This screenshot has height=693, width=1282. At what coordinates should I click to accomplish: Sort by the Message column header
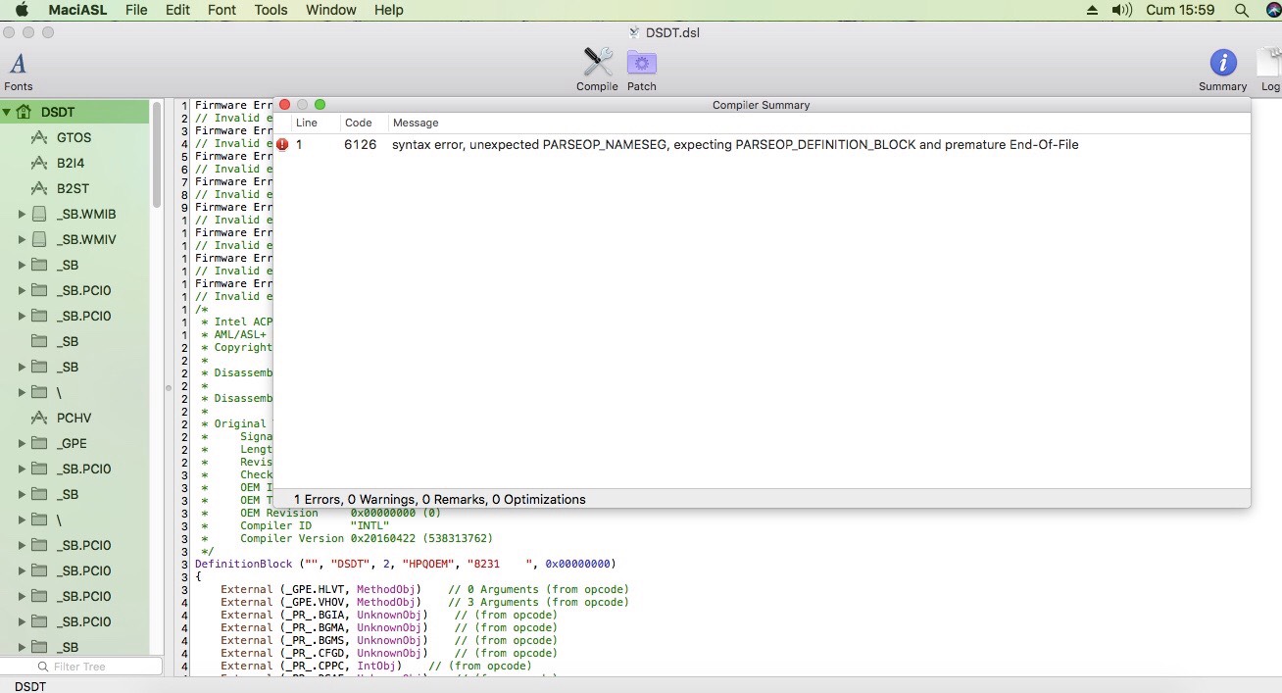[x=416, y=123]
